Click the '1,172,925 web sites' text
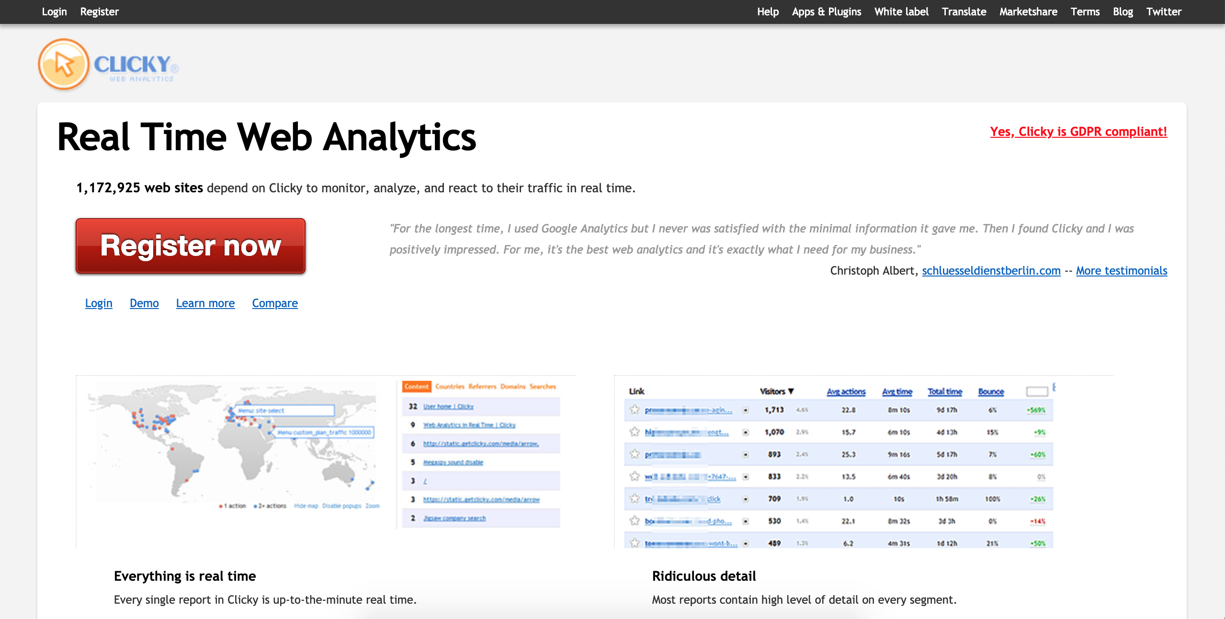This screenshot has width=1225, height=619. pos(140,188)
